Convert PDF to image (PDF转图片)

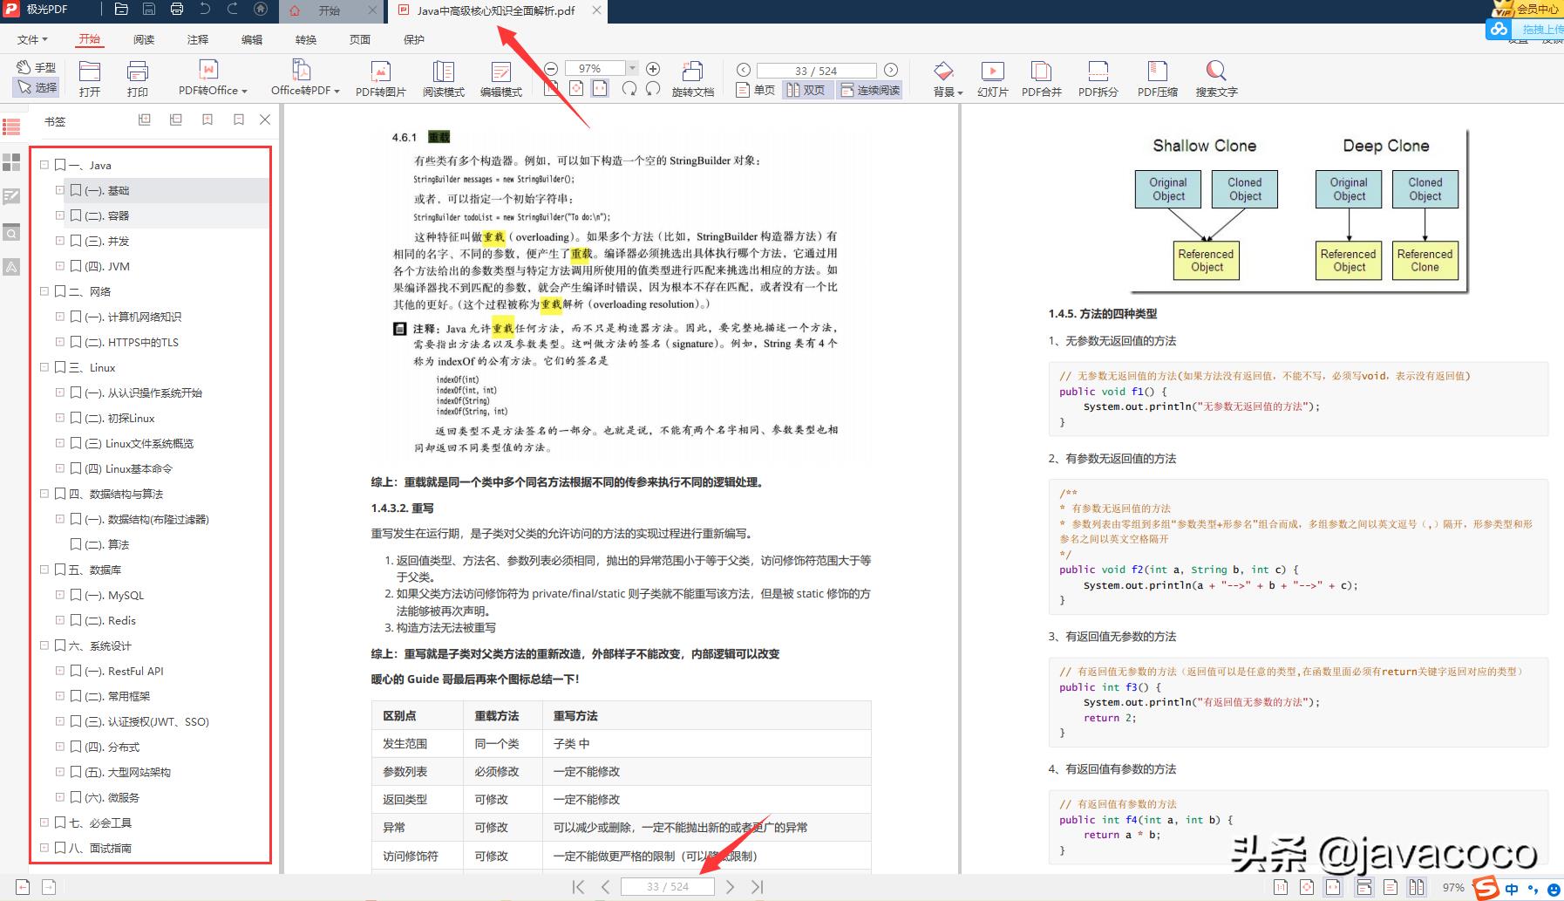[x=381, y=78]
